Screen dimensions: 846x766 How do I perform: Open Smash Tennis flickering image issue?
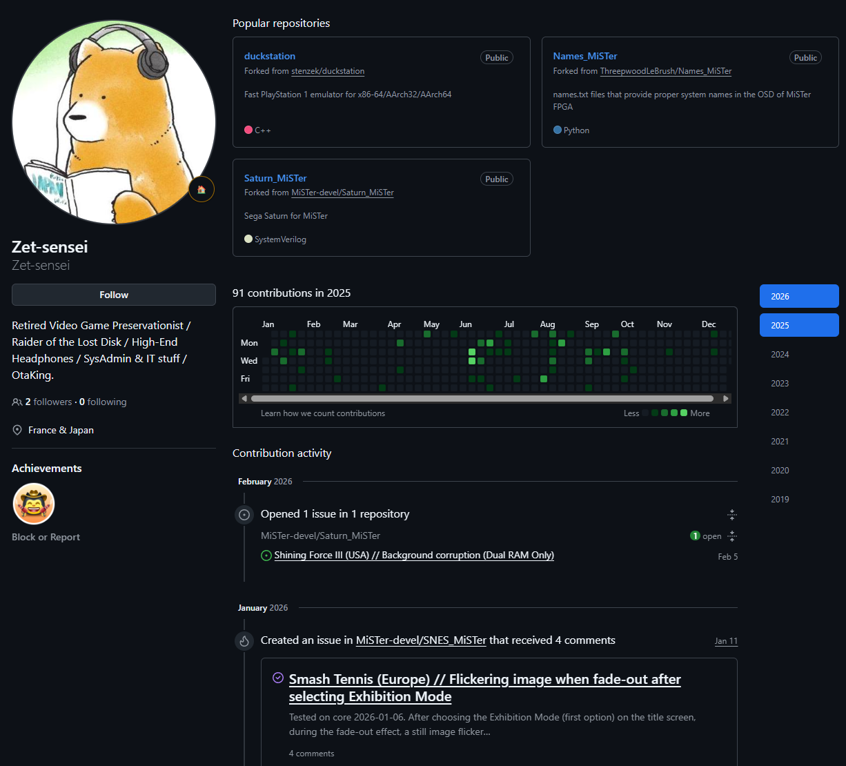coord(485,688)
